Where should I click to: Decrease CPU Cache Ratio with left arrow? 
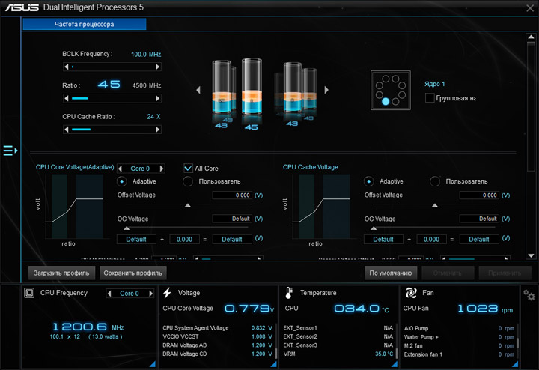pyautogui.click(x=67, y=130)
